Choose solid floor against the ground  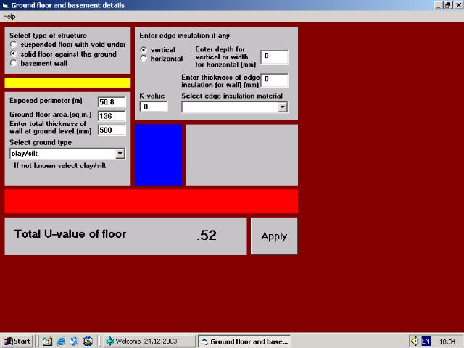14,54
